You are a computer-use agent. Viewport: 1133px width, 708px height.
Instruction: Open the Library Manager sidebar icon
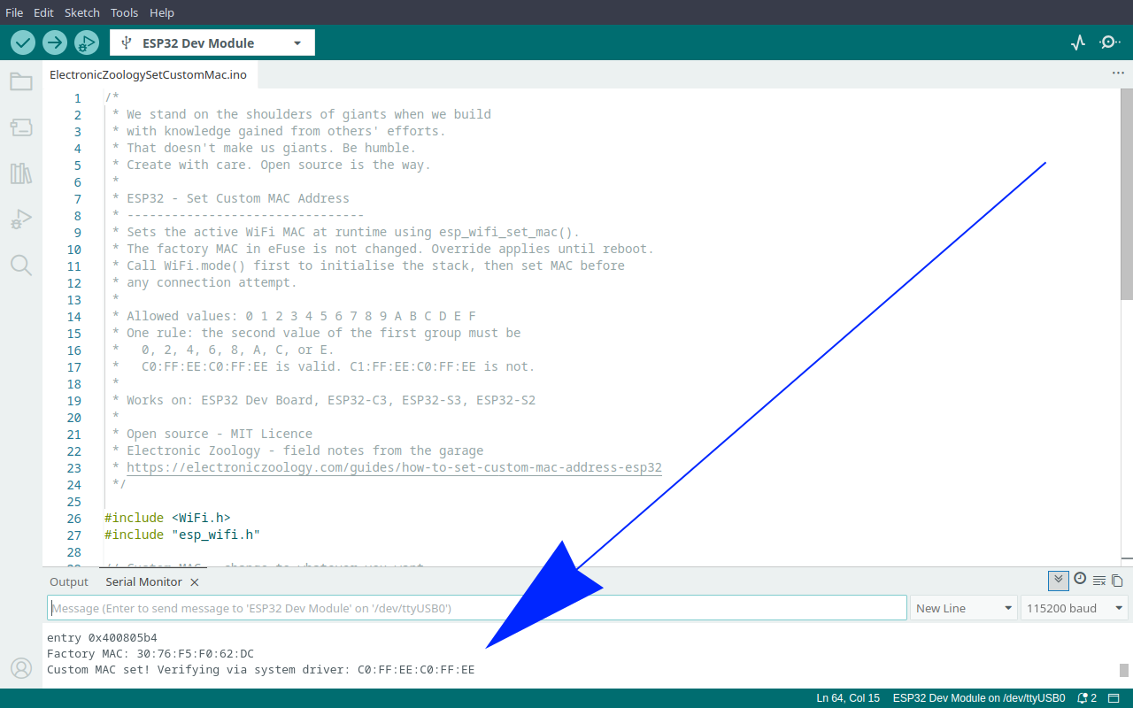(21, 173)
